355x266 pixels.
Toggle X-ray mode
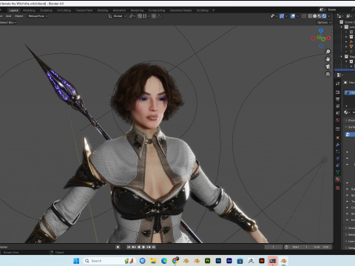304,16
